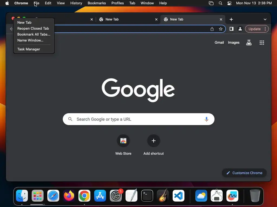Open the Chrome application menu
The width and height of the screenshot is (277, 207).
[x=21, y=3]
